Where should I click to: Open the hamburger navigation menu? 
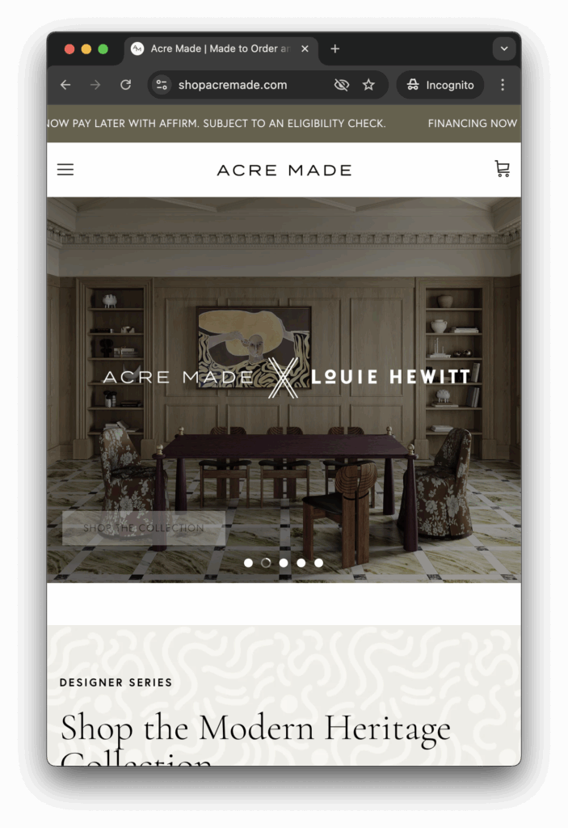[x=65, y=170]
